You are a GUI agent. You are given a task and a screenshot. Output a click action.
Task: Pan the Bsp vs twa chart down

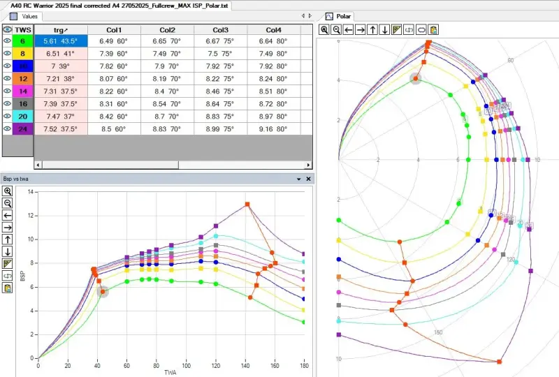pos(8,251)
